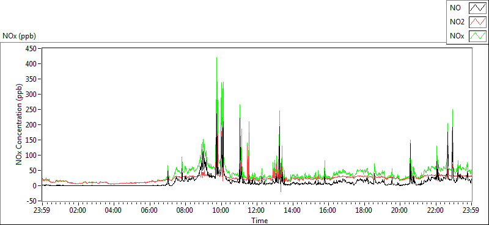Select the NOx legend label

pyautogui.click(x=457, y=36)
